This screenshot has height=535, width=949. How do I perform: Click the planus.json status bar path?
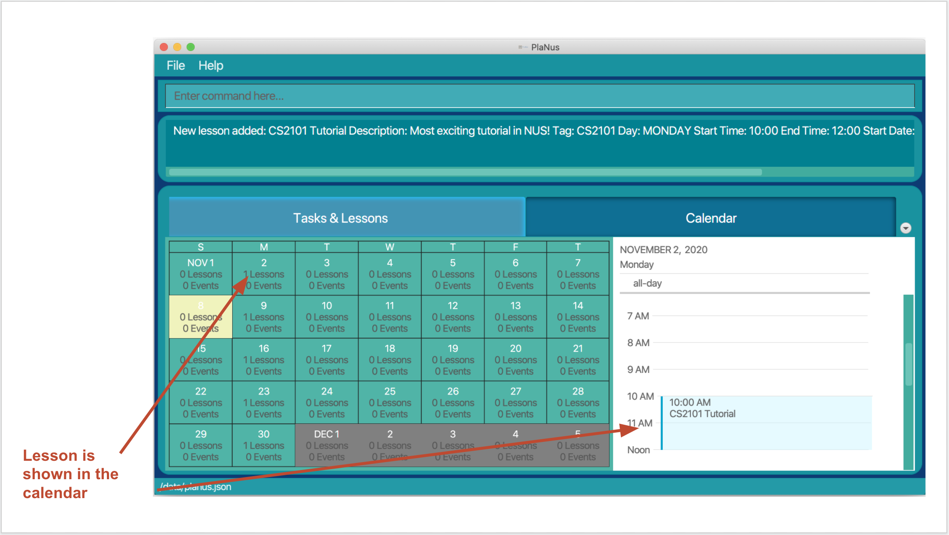point(195,487)
